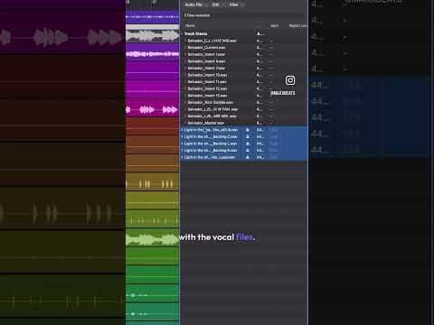The width and height of the screenshot is (434, 325).
Task: Expand the Light in the Backing C file
Action: click(x=182, y=137)
